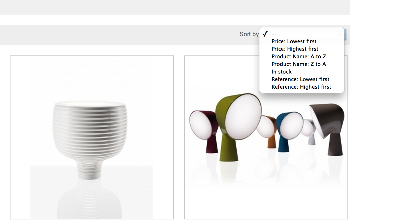This screenshot has height=220, width=397.
Task: Click the empty gray bar at top
Action: click(x=175, y=7)
